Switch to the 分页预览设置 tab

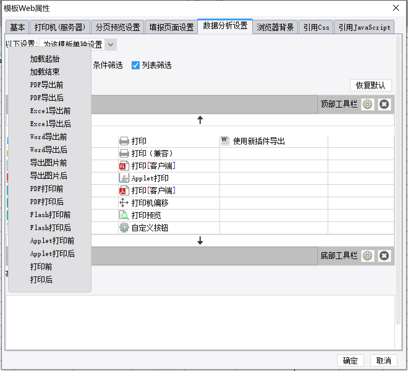click(118, 27)
